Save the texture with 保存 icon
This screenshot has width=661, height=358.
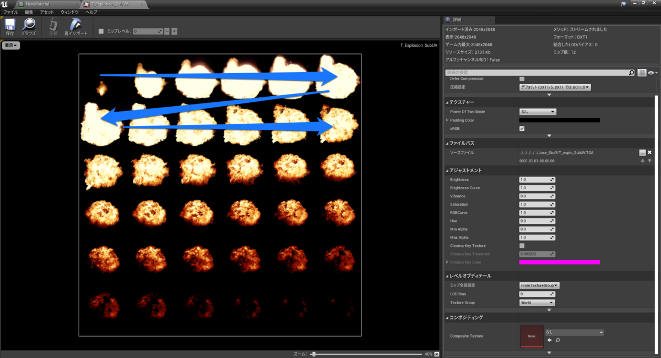pyautogui.click(x=9, y=24)
